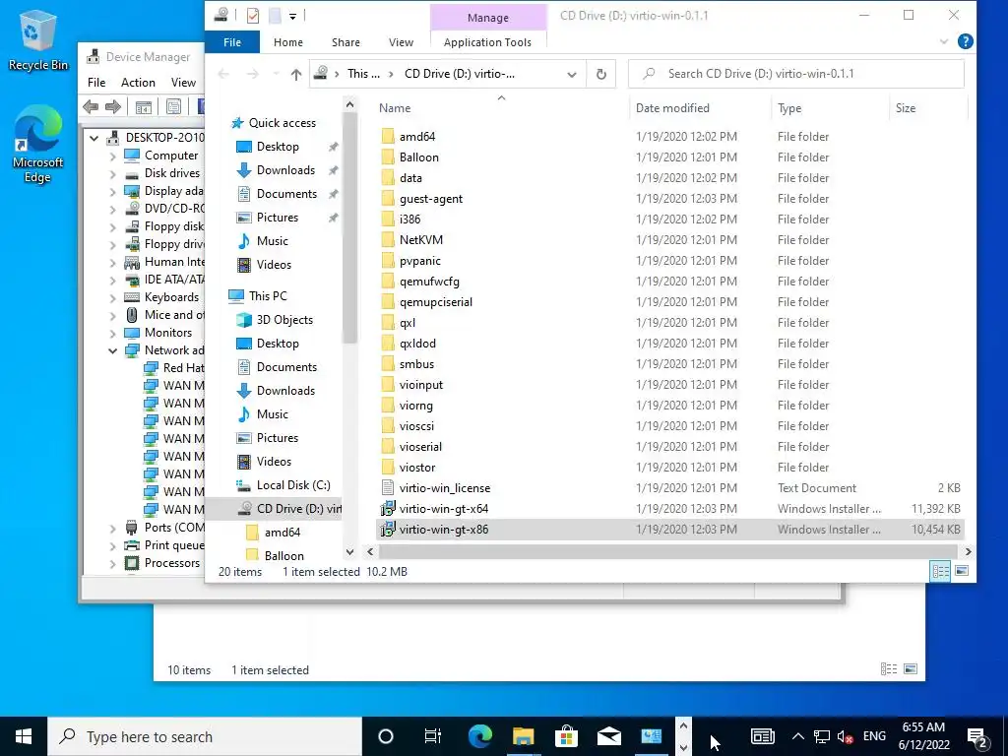This screenshot has height=756, width=1008.
Task: Expand the address bar history dropdown
Action: [x=572, y=74]
